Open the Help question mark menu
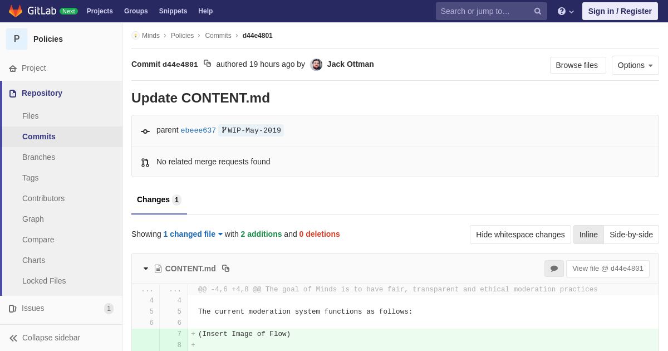This screenshot has height=351, width=668. [566, 11]
